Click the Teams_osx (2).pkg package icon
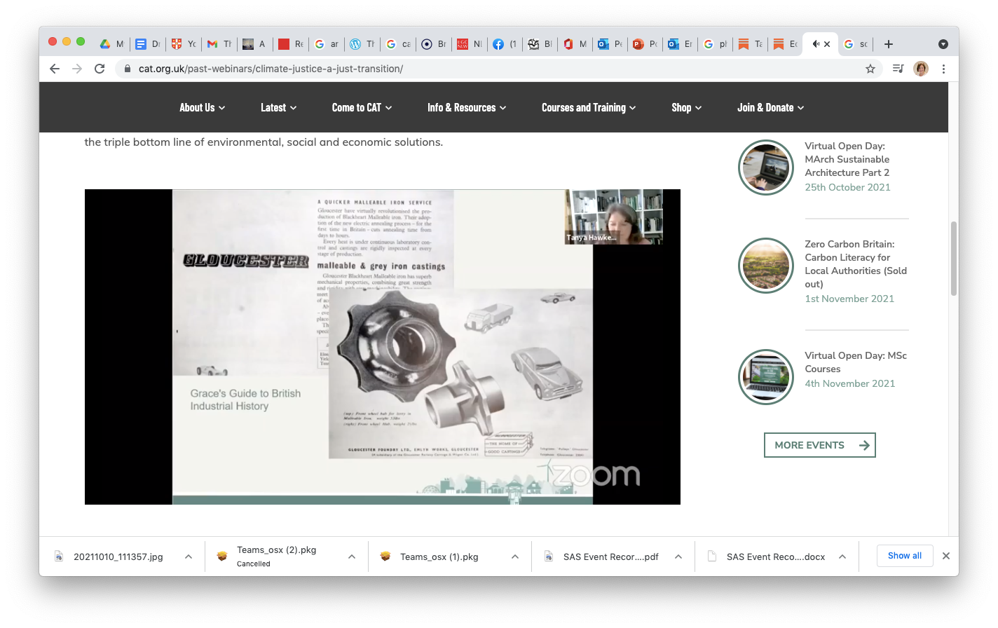The width and height of the screenshot is (998, 628). coord(222,557)
